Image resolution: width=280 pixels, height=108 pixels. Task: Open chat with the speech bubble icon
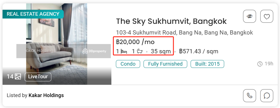tap(267, 96)
